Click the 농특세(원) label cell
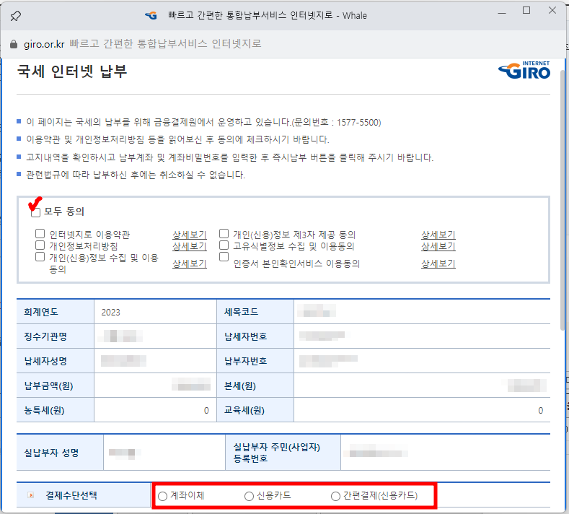 (55, 410)
